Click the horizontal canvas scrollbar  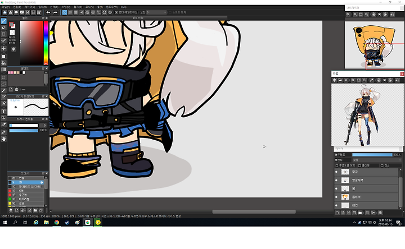point(254,211)
